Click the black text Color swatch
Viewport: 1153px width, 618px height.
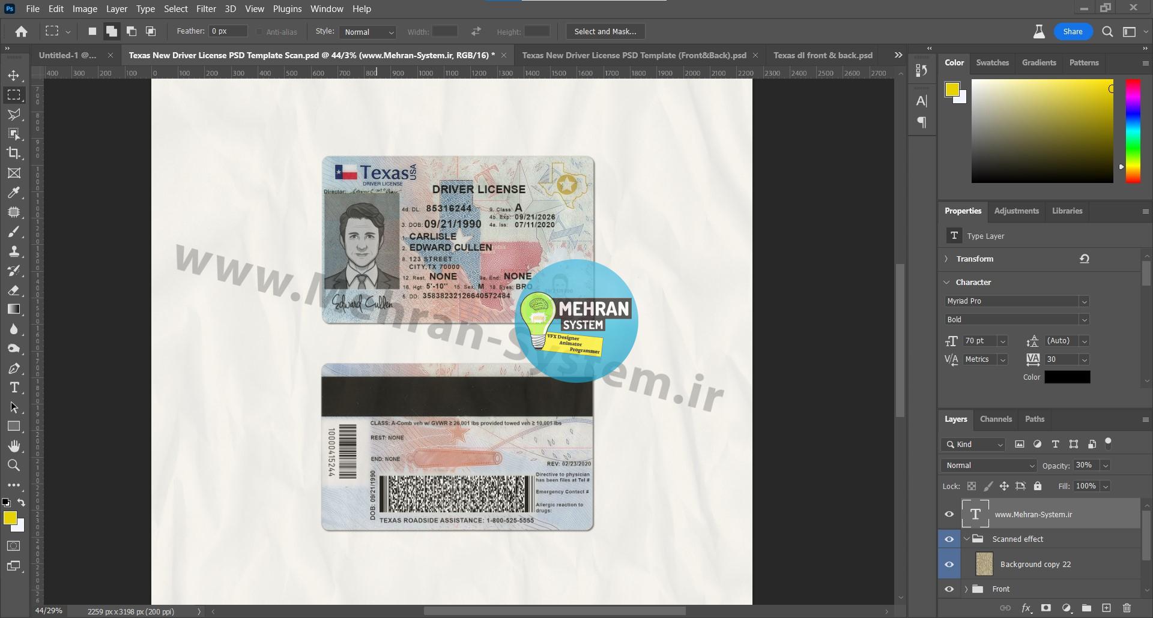[x=1067, y=377]
